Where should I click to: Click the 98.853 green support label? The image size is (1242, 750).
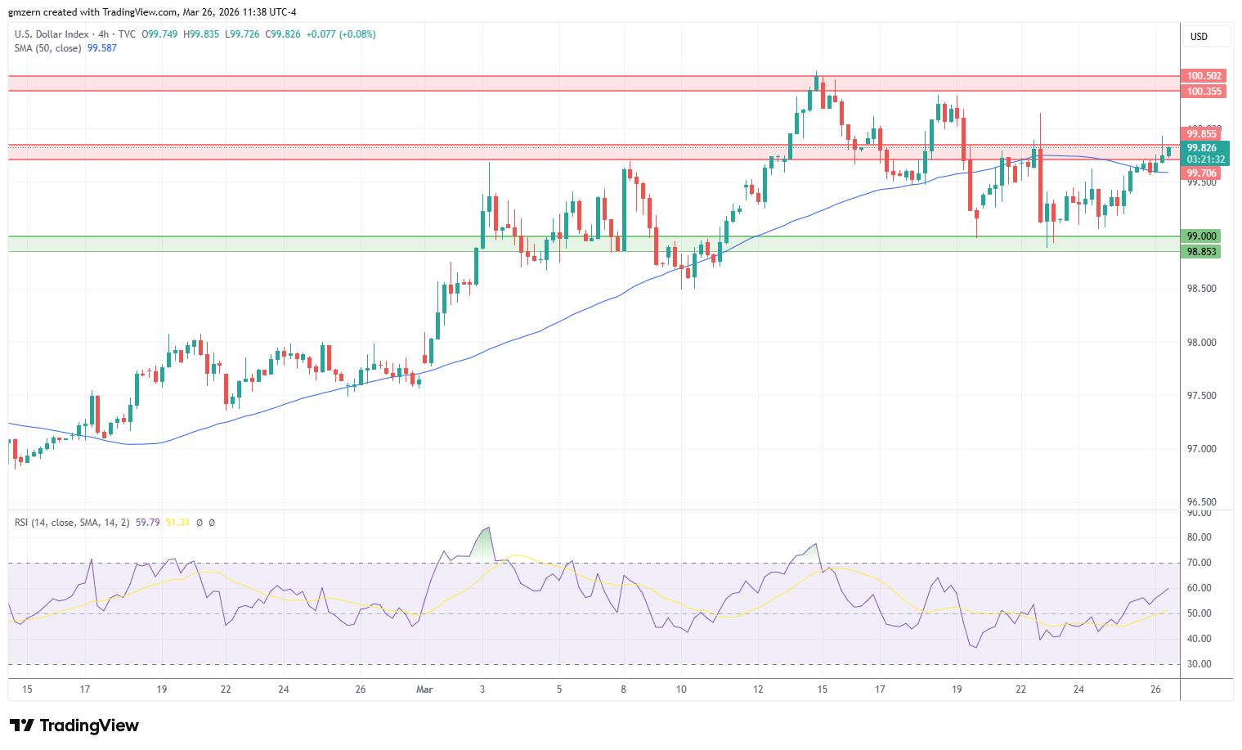click(x=1202, y=252)
